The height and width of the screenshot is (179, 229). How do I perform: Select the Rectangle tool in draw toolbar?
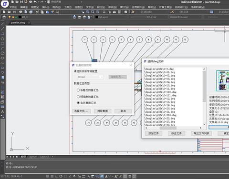tap(2, 43)
